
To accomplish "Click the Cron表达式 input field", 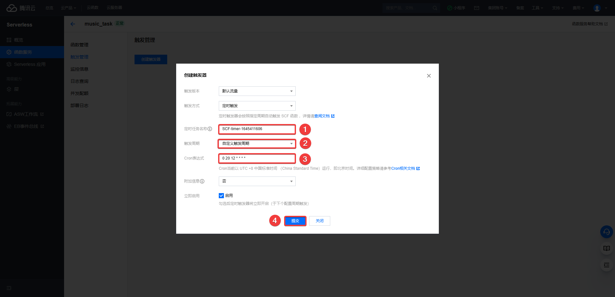I will 257,158.
